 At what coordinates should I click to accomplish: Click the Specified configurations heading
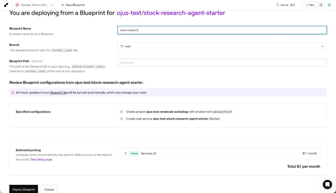click(x=33, y=112)
